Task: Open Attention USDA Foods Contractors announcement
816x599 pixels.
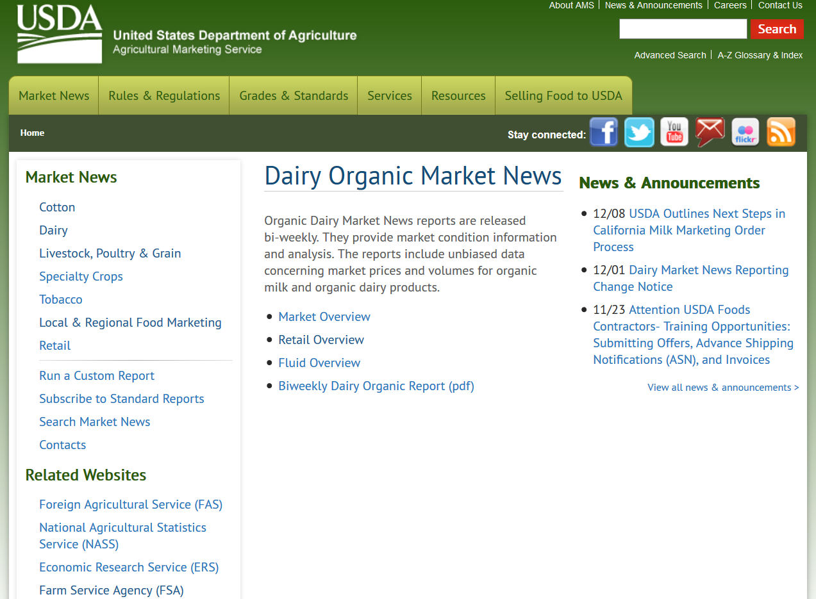Action: tap(694, 334)
